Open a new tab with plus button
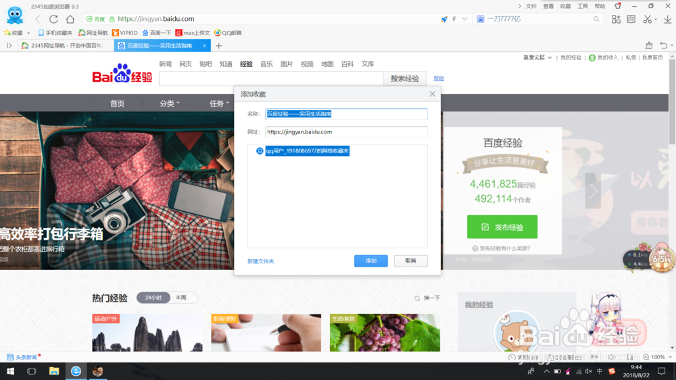This screenshot has width=676, height=380. pos(218,46)
